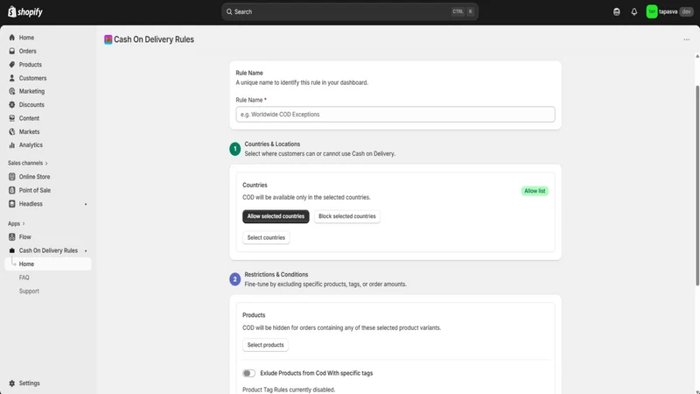The image size is (700, 394).
Task: Toggle Exclude Products from COD with tags
Action: pyautogui.click(x=248, y=373)
